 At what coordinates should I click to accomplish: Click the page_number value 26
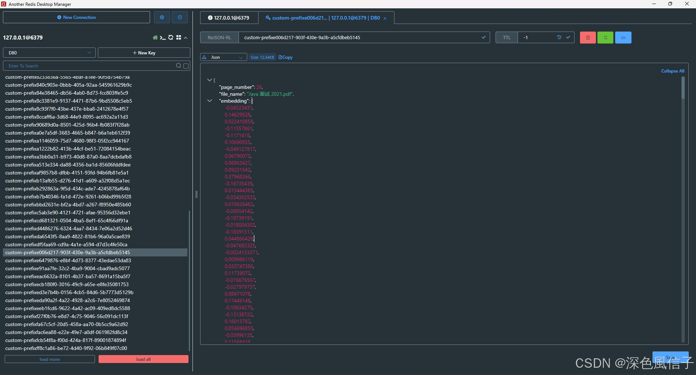259,87
